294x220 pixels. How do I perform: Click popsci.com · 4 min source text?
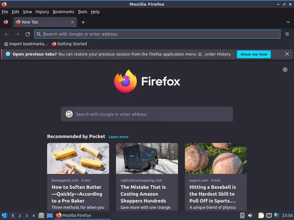[205, 180]
